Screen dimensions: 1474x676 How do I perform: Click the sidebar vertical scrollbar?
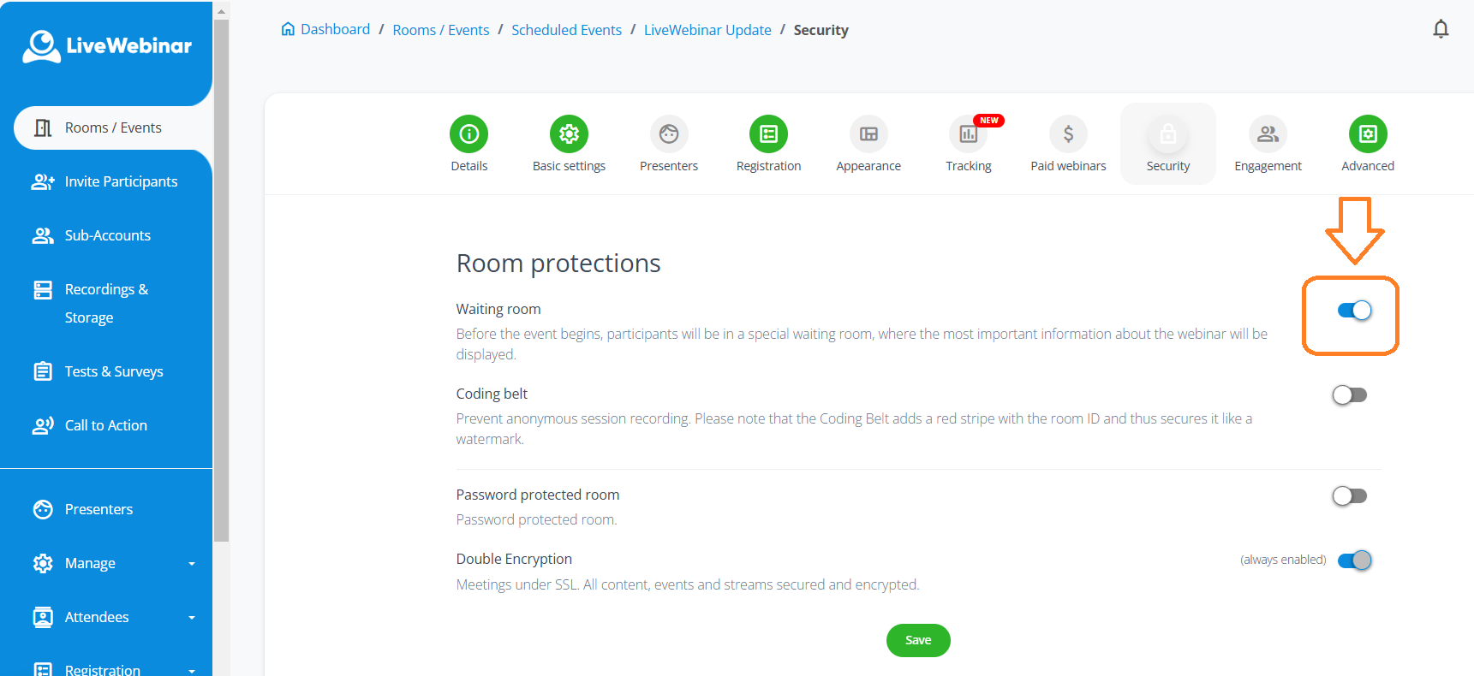click(x=221, y=282)
